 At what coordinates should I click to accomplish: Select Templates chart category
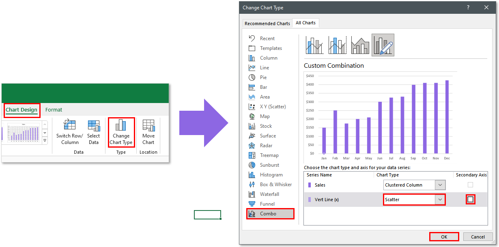pos(270,48)
